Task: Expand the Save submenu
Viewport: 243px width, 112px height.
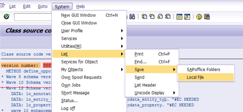Action: [151, 69]
